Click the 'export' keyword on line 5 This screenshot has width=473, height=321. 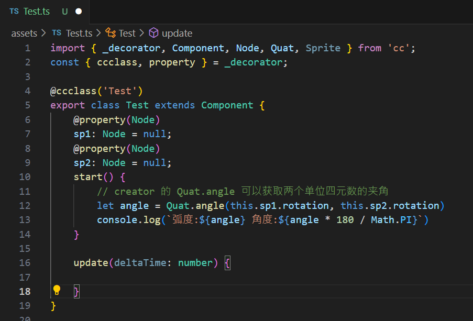point(68,105)
